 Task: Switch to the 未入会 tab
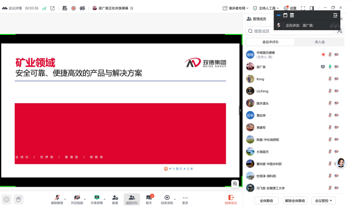319,42
